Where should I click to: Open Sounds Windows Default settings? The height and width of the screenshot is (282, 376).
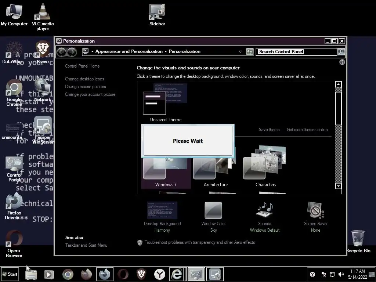pos(264,217)
